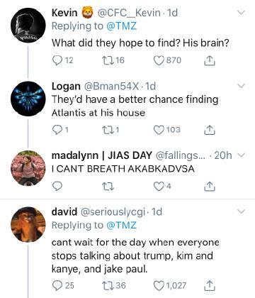Share Logan's Atlantis tweet
255x298 pixels.
click(209, 130)
